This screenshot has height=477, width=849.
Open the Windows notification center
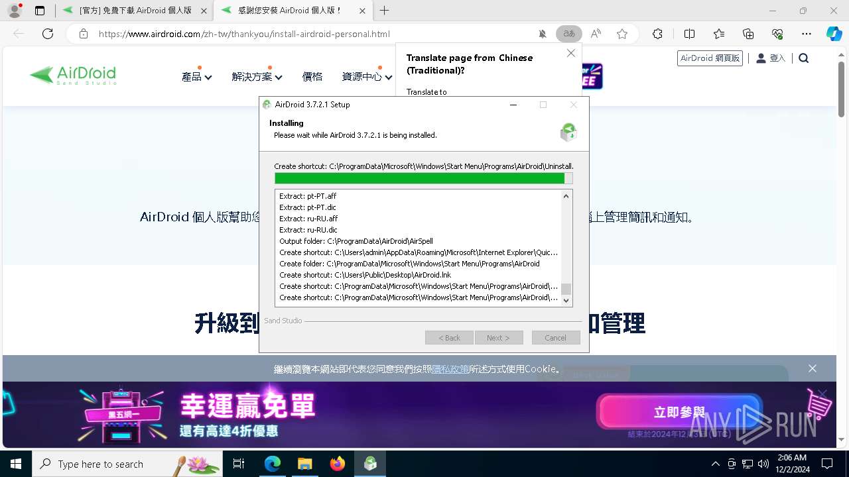coord(827,464)
